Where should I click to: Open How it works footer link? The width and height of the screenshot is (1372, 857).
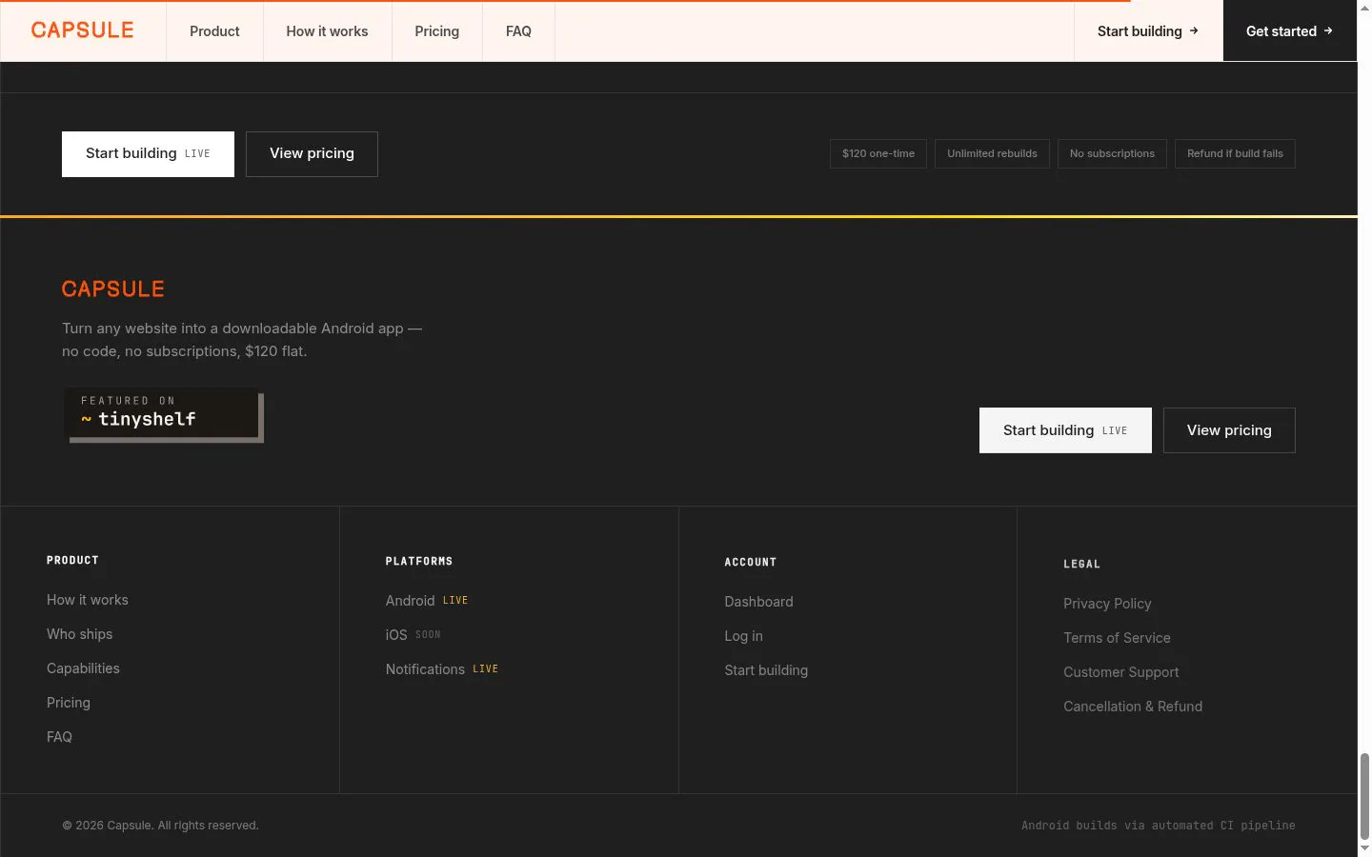click(x=88, y=600)
